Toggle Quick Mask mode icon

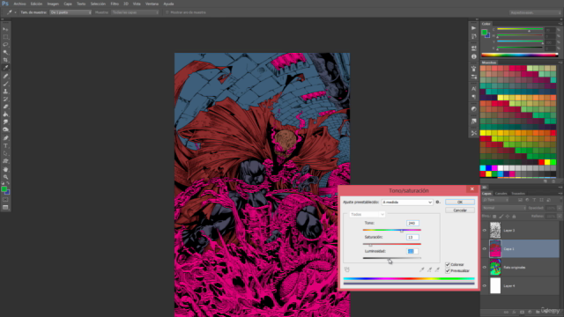click(5, 200)
